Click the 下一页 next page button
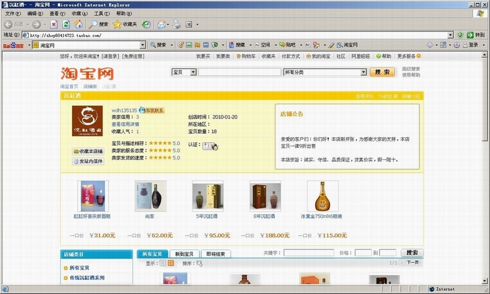 click(414, 262)
